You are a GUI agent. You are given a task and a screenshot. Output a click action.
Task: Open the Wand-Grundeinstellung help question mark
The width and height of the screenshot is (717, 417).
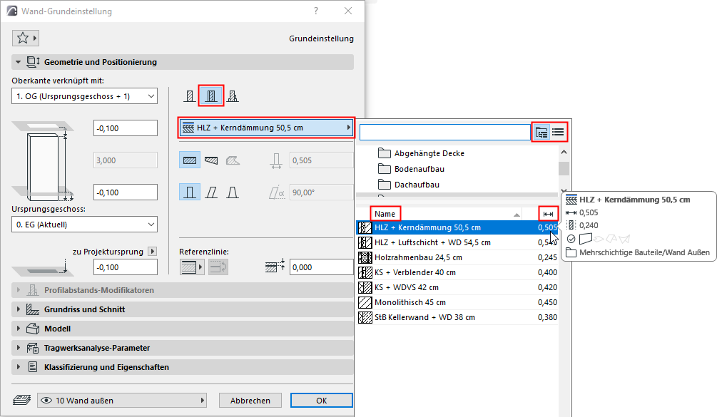pos(316,11)
